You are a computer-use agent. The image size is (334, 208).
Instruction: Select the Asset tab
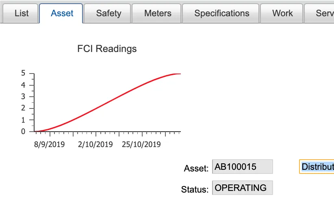pyautogui.click(x=61, y=13)
